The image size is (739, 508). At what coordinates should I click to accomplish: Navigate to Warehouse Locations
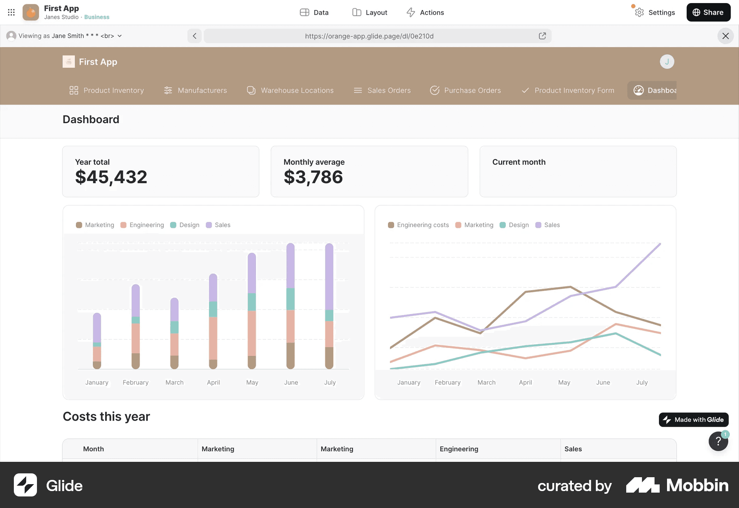[290, 90]
